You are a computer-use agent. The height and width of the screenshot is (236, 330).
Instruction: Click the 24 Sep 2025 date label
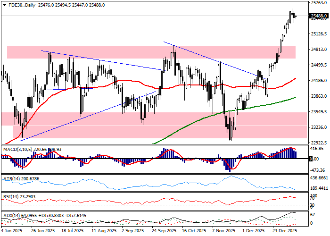tap(165, 231)
